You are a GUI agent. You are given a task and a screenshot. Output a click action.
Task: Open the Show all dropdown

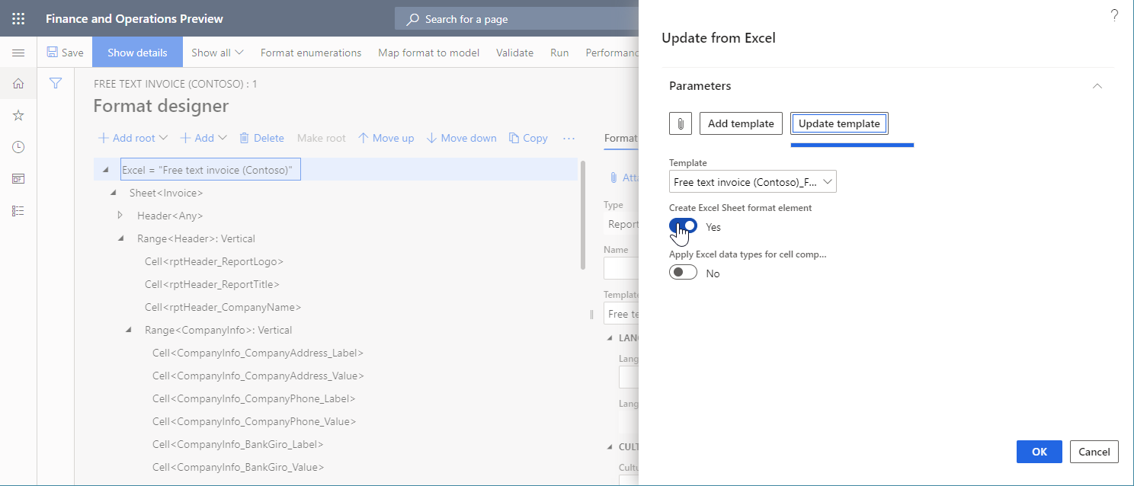click(216, 53)
